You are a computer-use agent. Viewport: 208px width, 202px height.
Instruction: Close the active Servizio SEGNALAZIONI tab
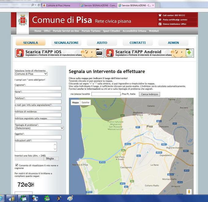point(153,5)
